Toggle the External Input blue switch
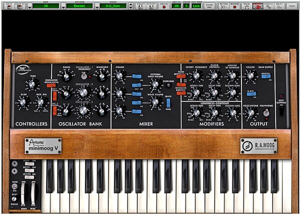 tap(136, 85)
